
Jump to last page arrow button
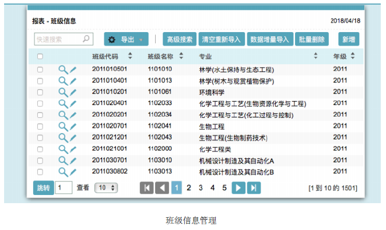pos(254,188)
